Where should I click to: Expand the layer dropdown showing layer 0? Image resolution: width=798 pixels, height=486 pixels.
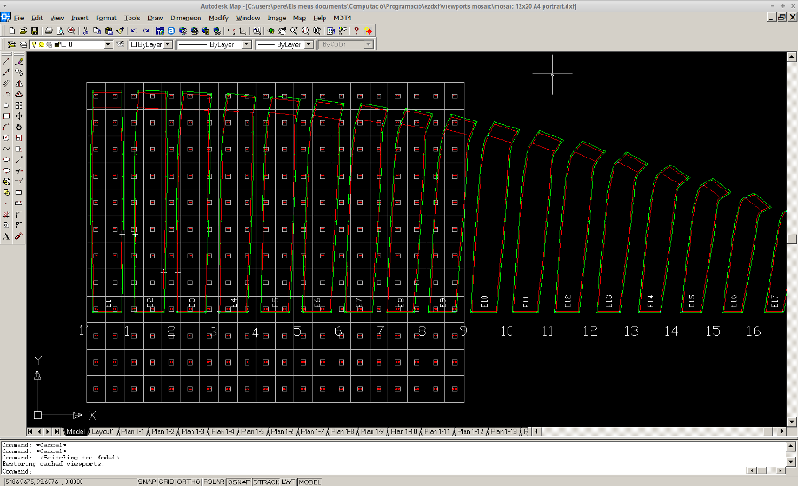click(108, 45)
